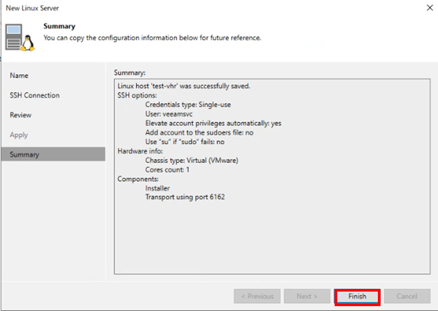Select the Summary wizard step
Viewport: 438px width, 311px height.
[53, 154]
